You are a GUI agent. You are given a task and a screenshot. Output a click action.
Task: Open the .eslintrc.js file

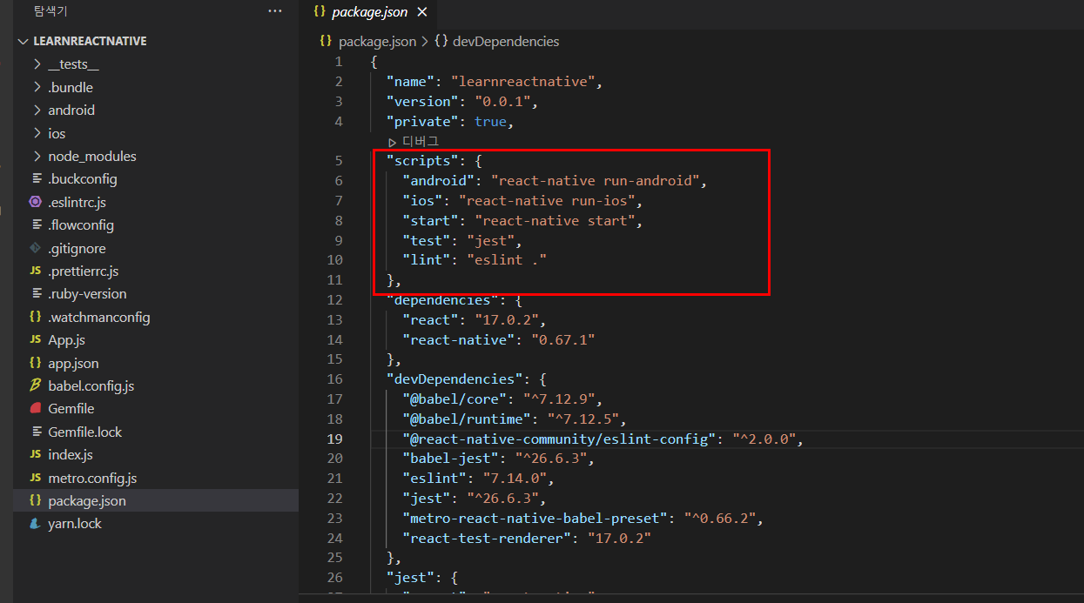pos(77,202)
